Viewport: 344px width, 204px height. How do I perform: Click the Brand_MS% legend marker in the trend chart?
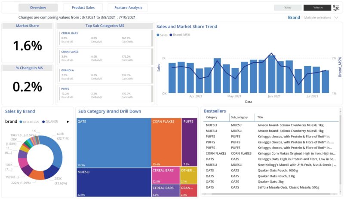click(171, 35)
